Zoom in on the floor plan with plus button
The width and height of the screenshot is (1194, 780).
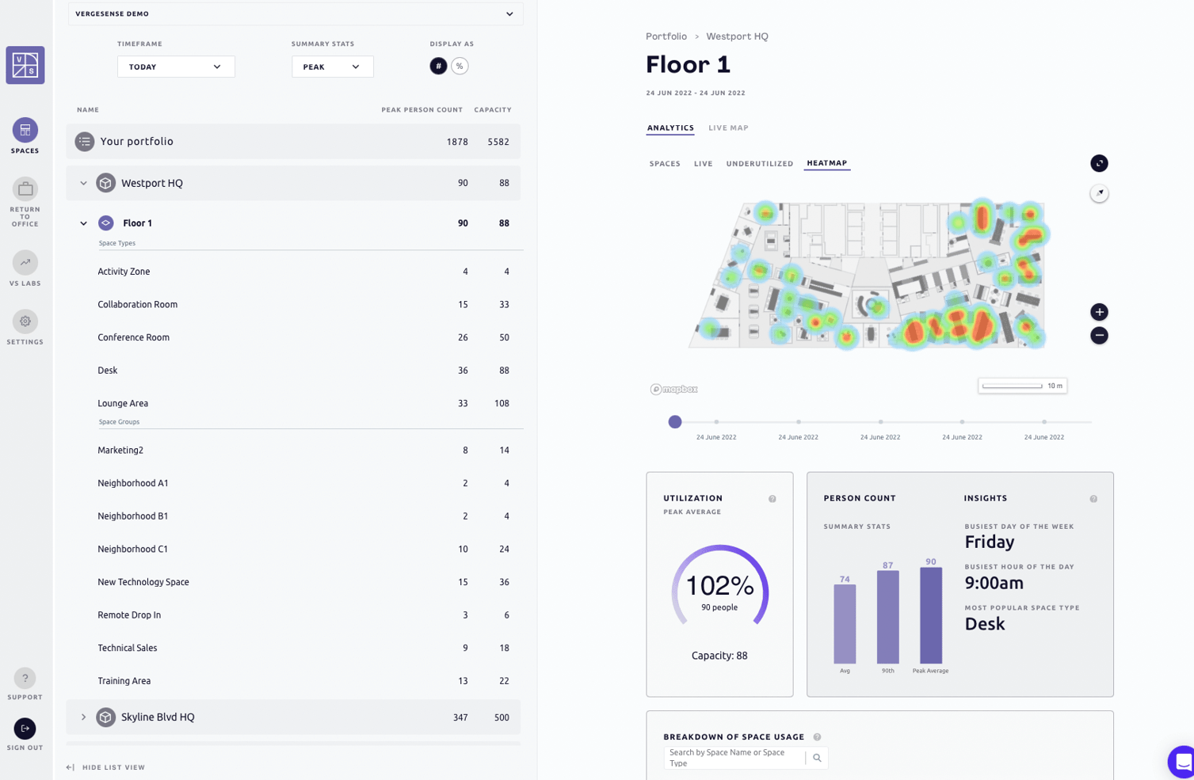1099,311
